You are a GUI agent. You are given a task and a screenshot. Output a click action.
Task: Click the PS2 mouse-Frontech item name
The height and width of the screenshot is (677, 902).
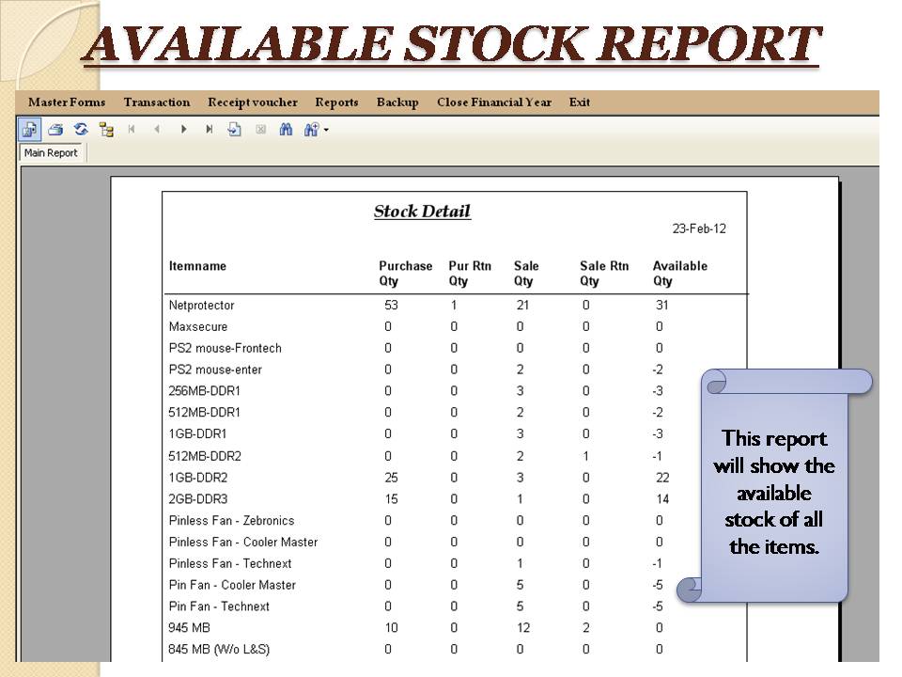(225, 348)
